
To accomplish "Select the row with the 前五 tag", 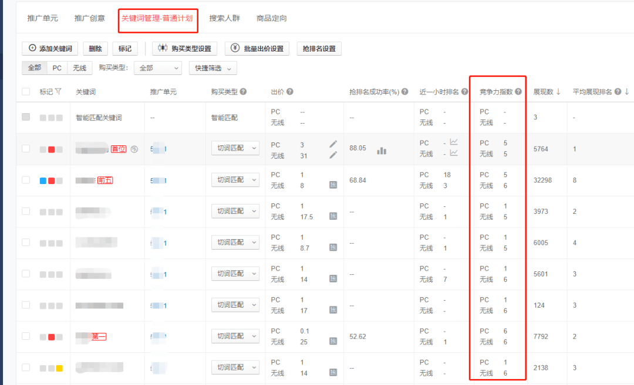I will pos(26,180).
